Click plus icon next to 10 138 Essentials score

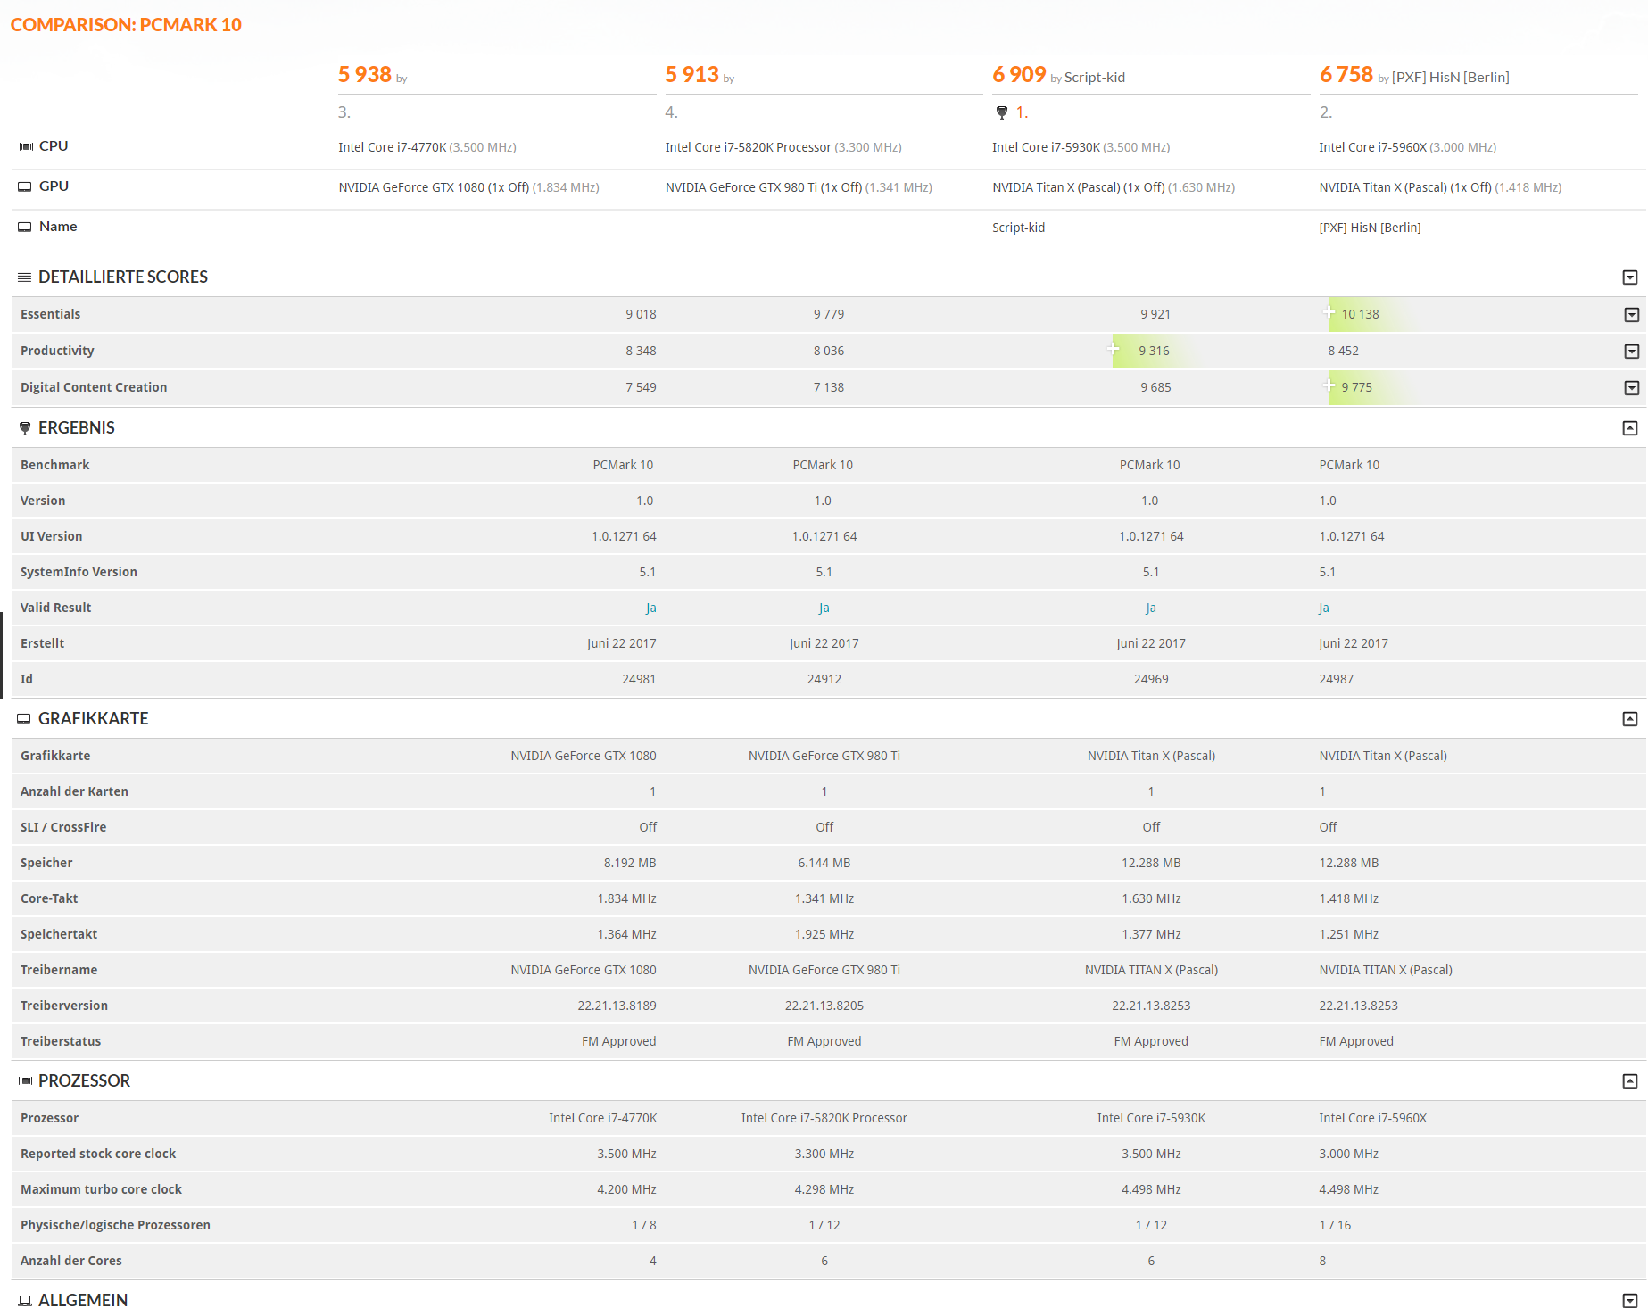tap(1329, 312)
